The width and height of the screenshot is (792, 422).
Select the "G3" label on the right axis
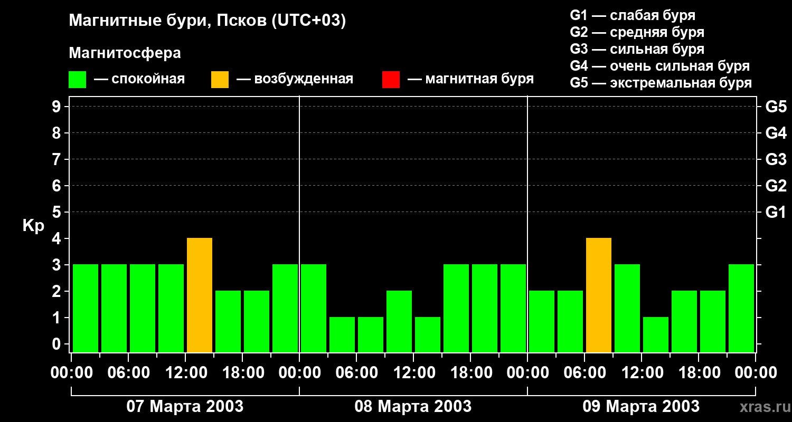[x=776, y=159]
